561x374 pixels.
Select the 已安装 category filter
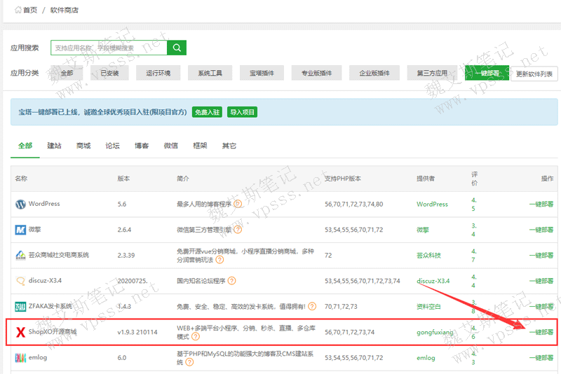[x=109, y=73]
